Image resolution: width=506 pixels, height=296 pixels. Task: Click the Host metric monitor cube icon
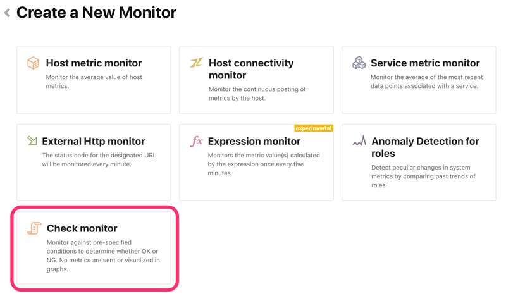tap(34, 63)
